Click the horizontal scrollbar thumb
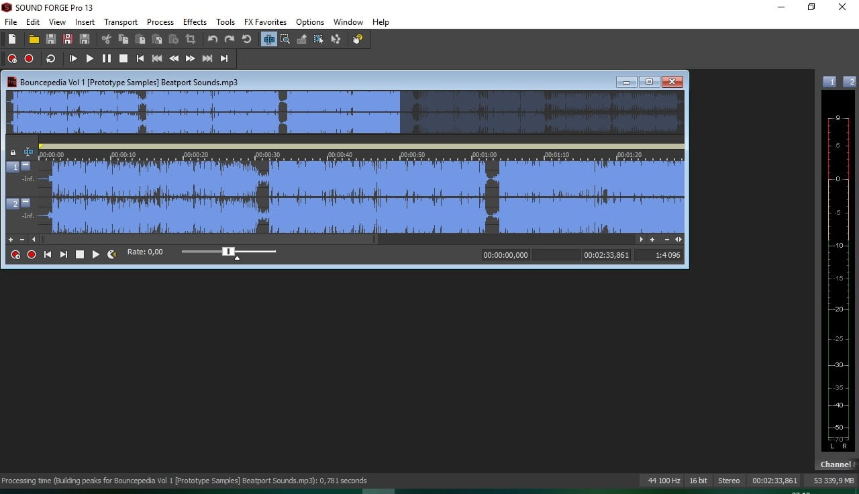 click(x=210, y=239)
